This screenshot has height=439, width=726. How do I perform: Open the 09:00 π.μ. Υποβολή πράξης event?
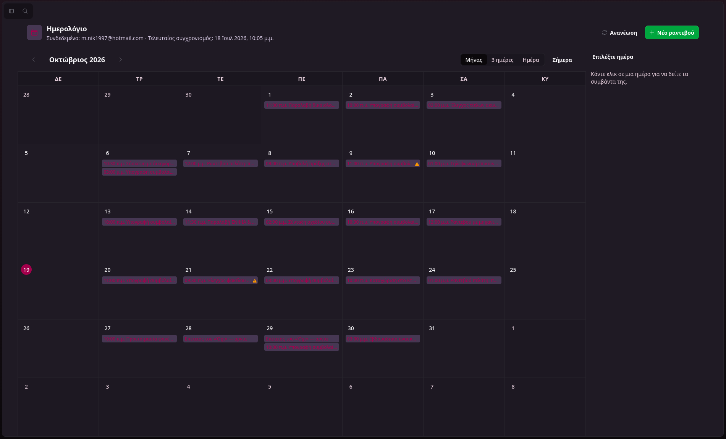point(302,163)
